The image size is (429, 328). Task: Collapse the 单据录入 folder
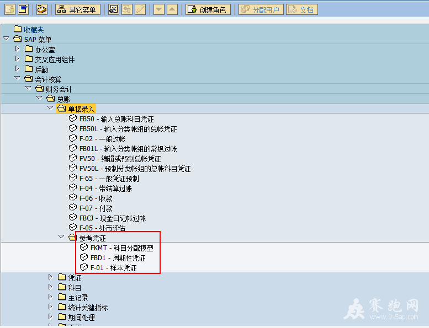(50, 108)
